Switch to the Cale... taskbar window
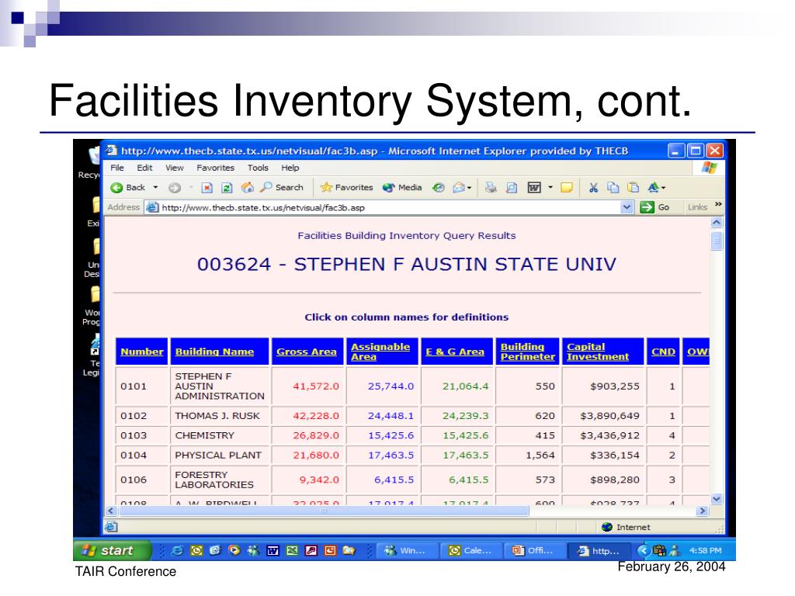The height and width of the screenshot is (596, 795). 470,550
